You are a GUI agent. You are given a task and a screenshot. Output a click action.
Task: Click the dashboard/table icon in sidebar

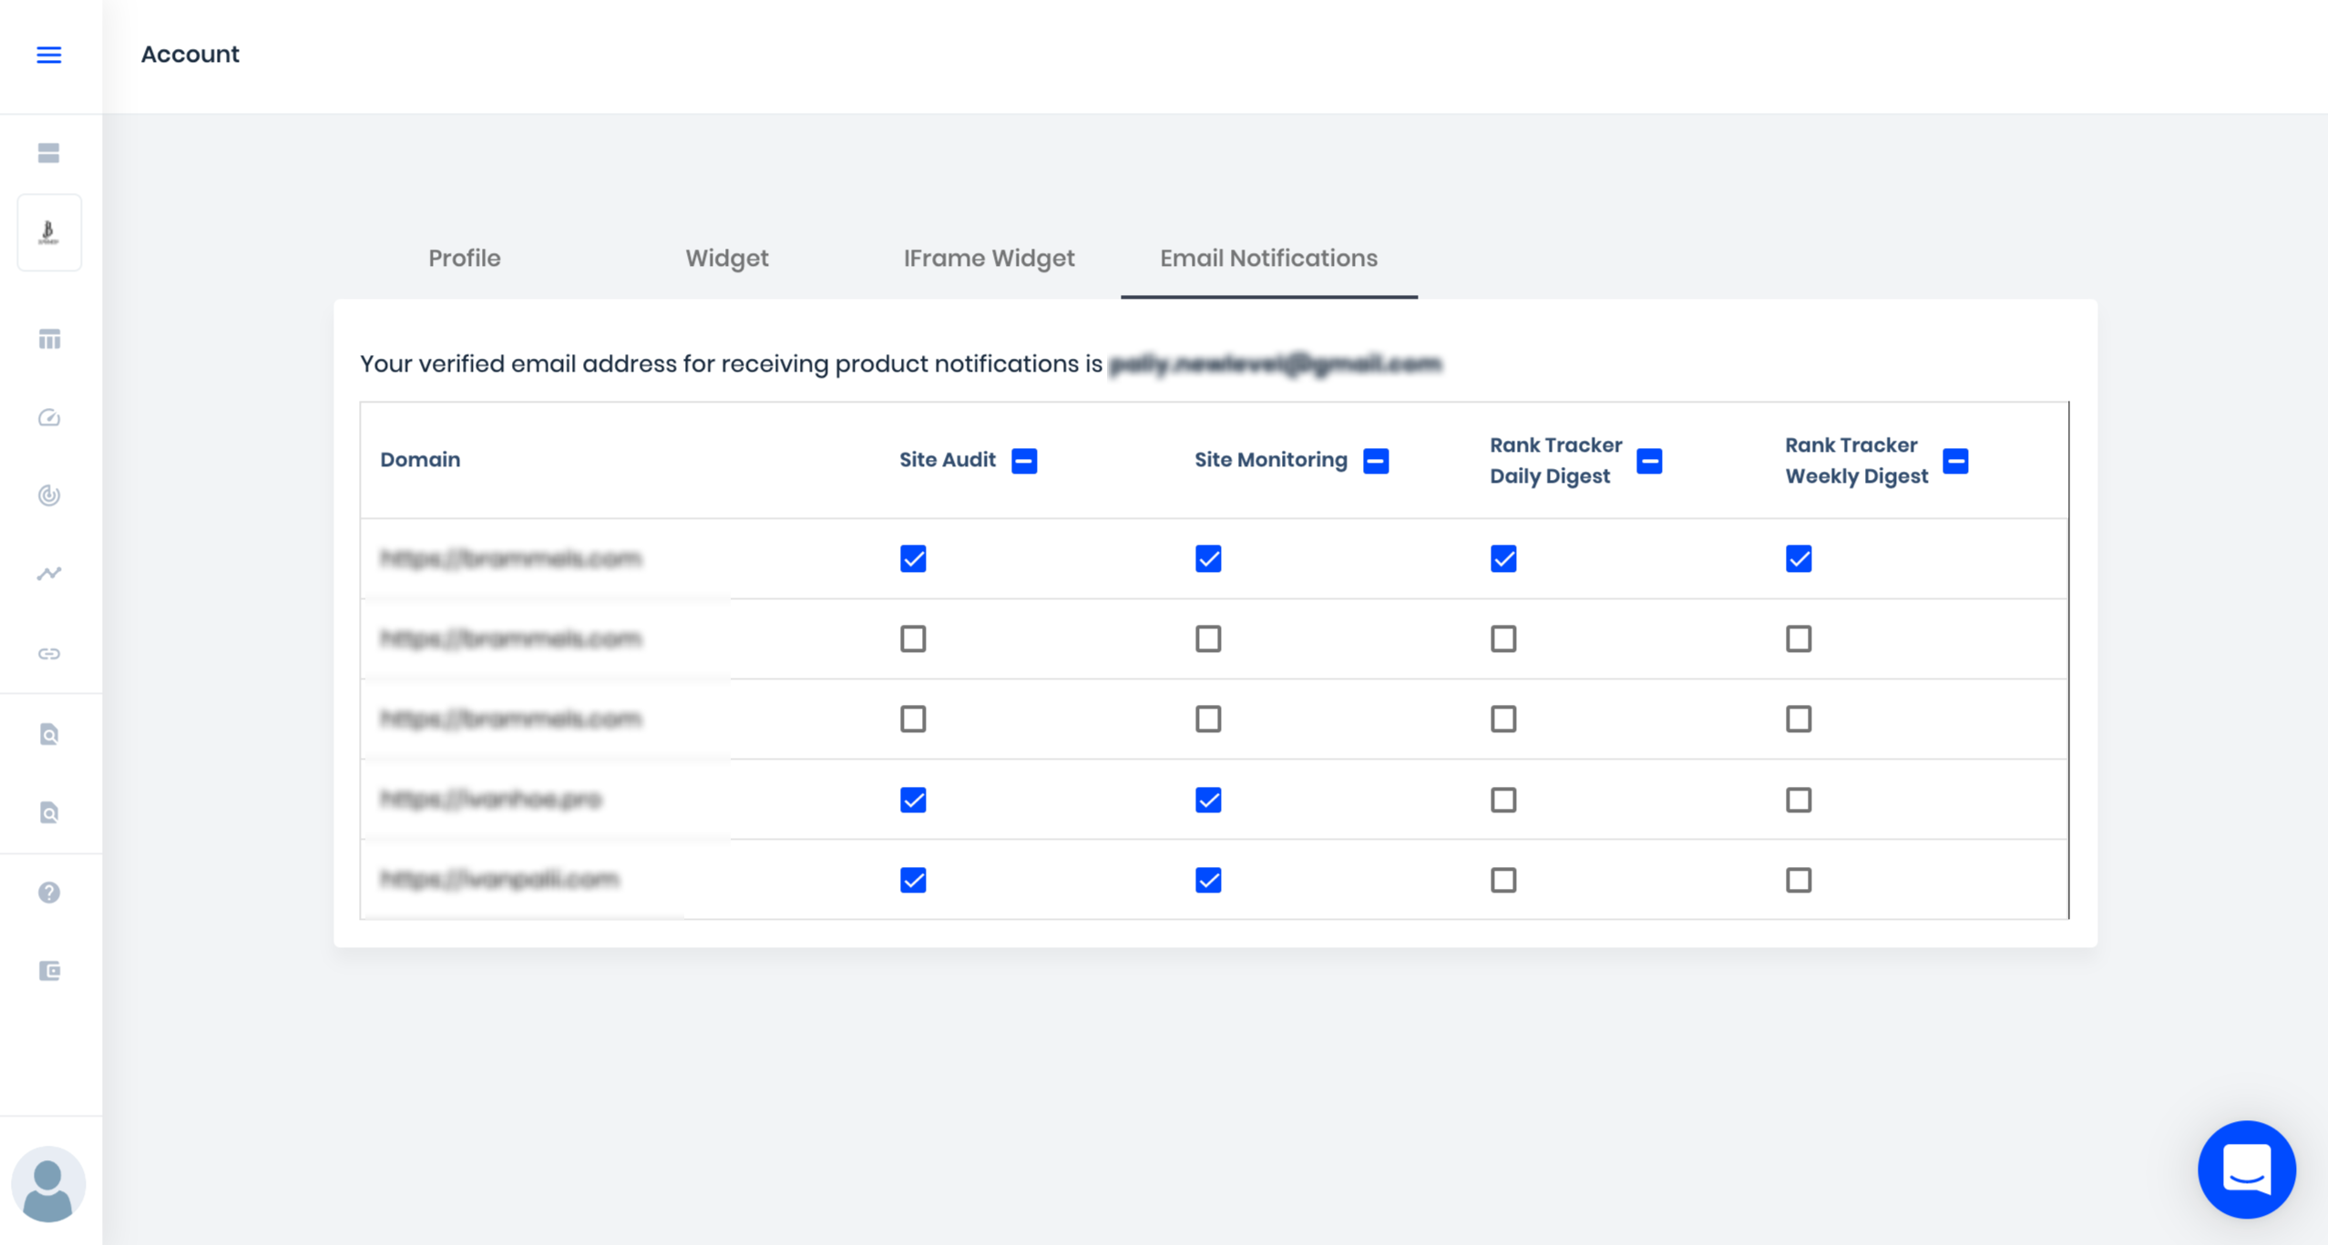pos(49,337)
